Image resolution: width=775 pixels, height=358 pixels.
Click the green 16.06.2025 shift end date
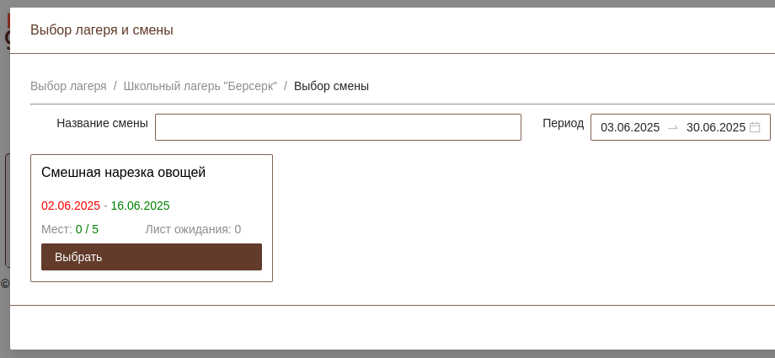point(140,206)
